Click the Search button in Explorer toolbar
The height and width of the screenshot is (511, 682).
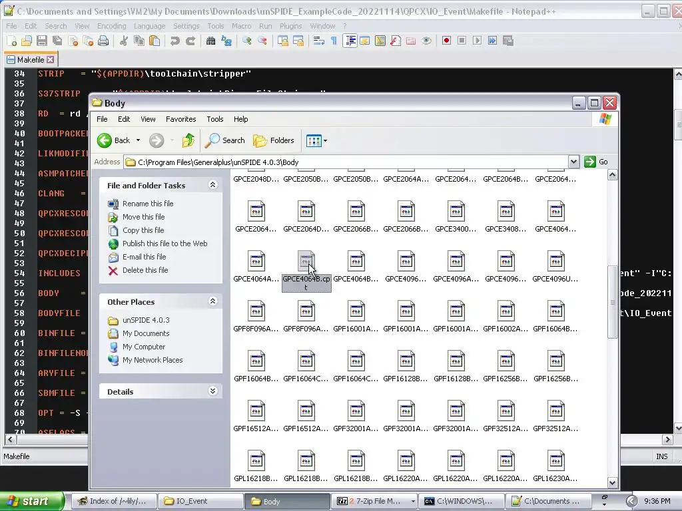[225, 140]
